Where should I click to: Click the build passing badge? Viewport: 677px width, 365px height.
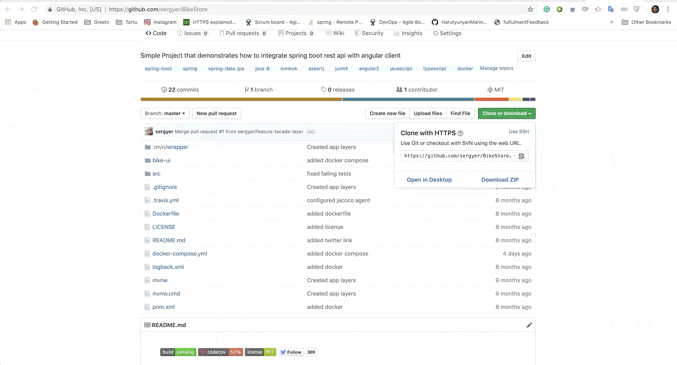178,352
